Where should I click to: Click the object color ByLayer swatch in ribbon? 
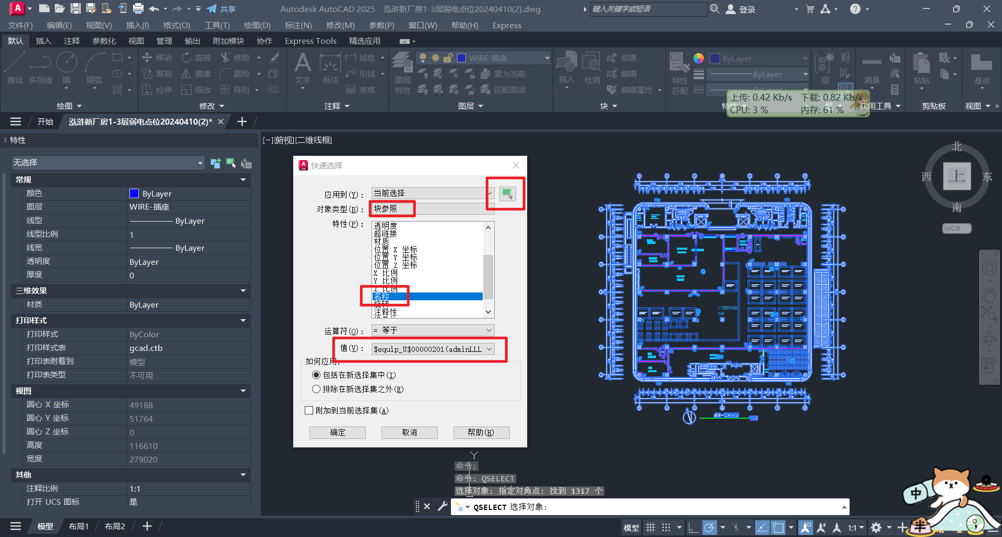(x=715, y=58)
